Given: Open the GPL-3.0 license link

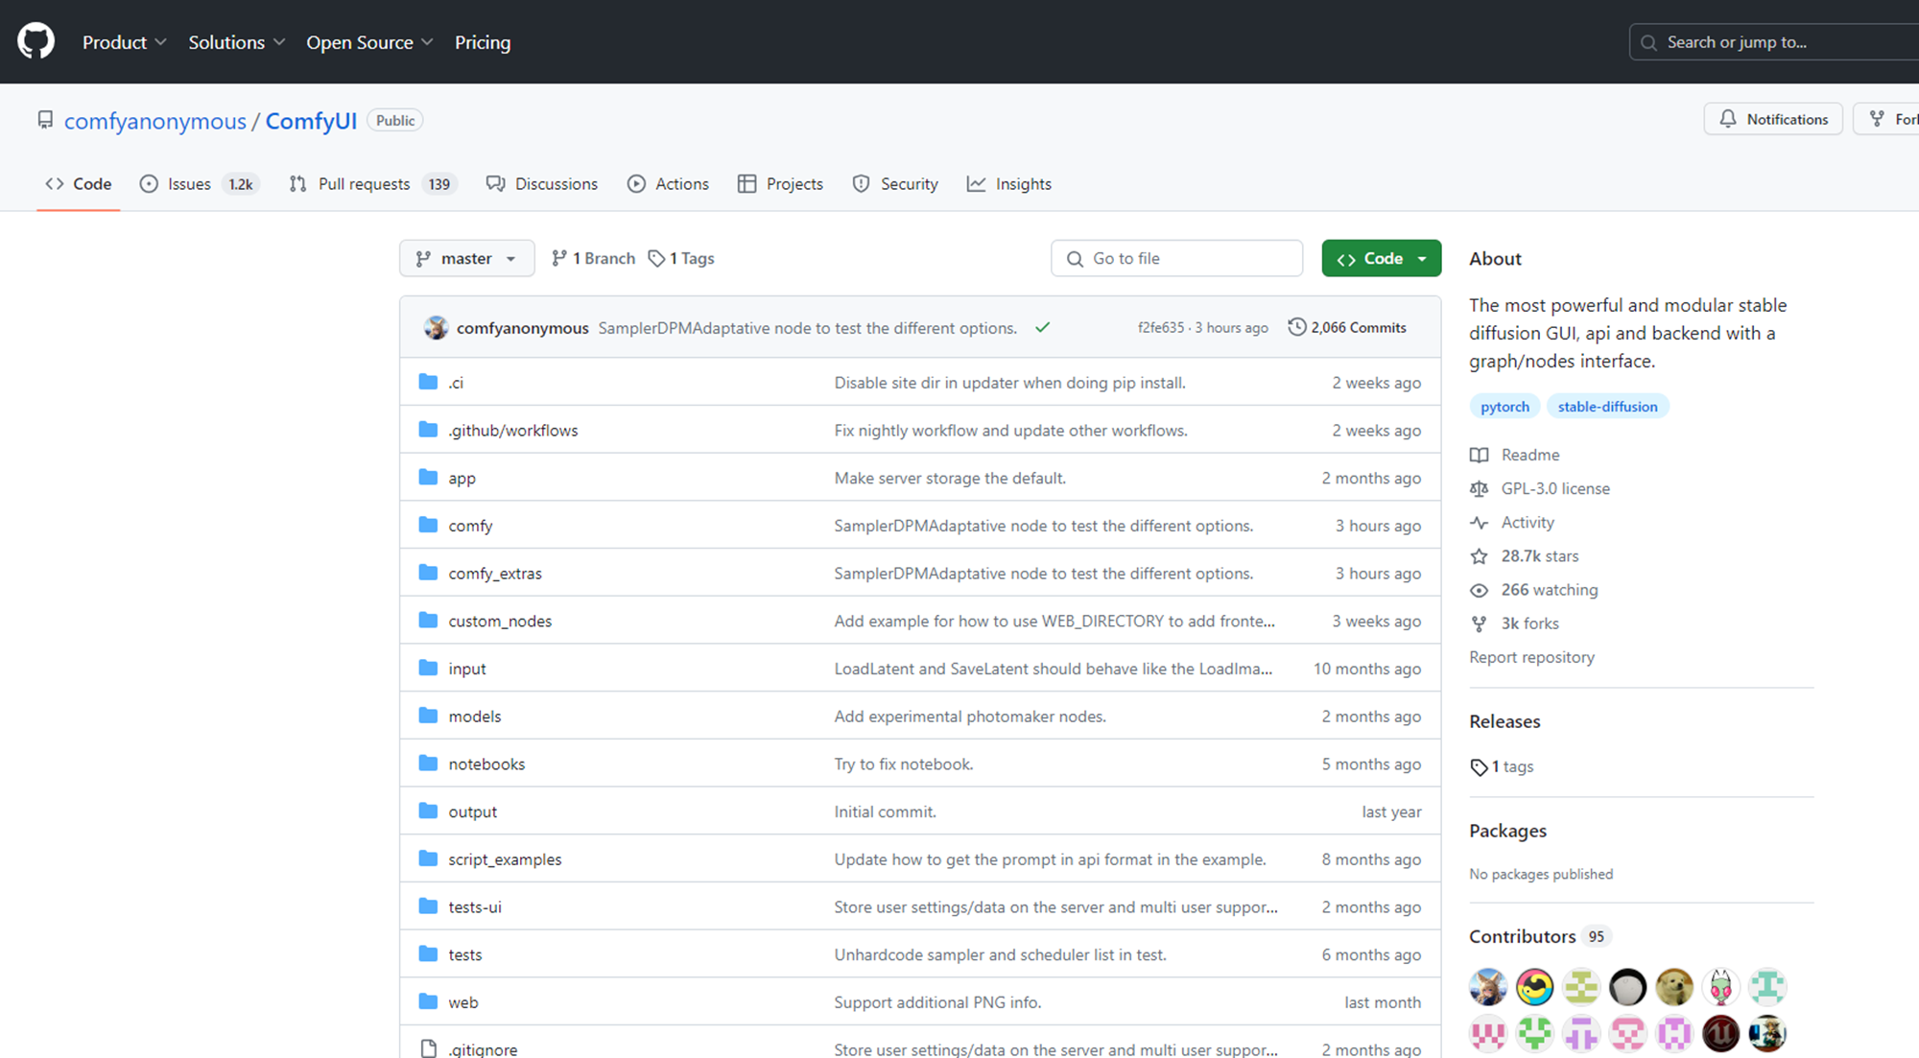Looking at the screenshot, I should (1555, 488).
